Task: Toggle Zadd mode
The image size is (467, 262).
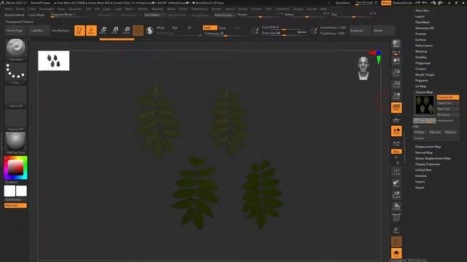Action: click(x=209, y=28)
